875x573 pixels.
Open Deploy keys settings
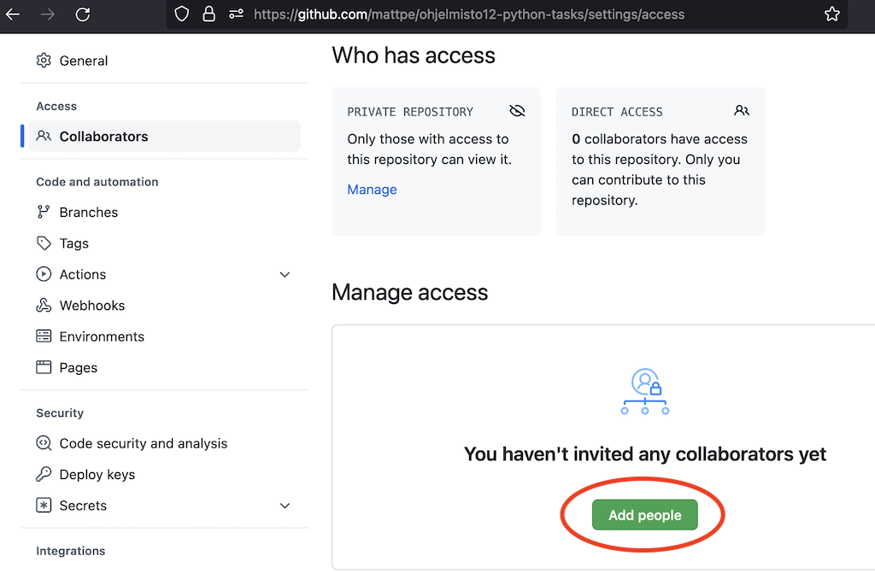(x=97, y=475)
